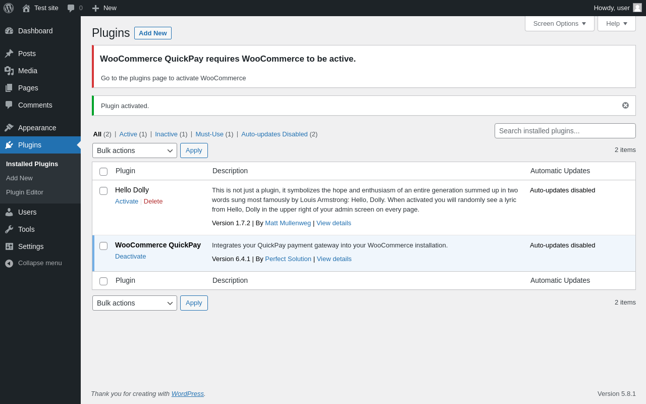Click the Appearance paintbrush icon
This screenshot has height=404, width=646.
pos(9,128)
